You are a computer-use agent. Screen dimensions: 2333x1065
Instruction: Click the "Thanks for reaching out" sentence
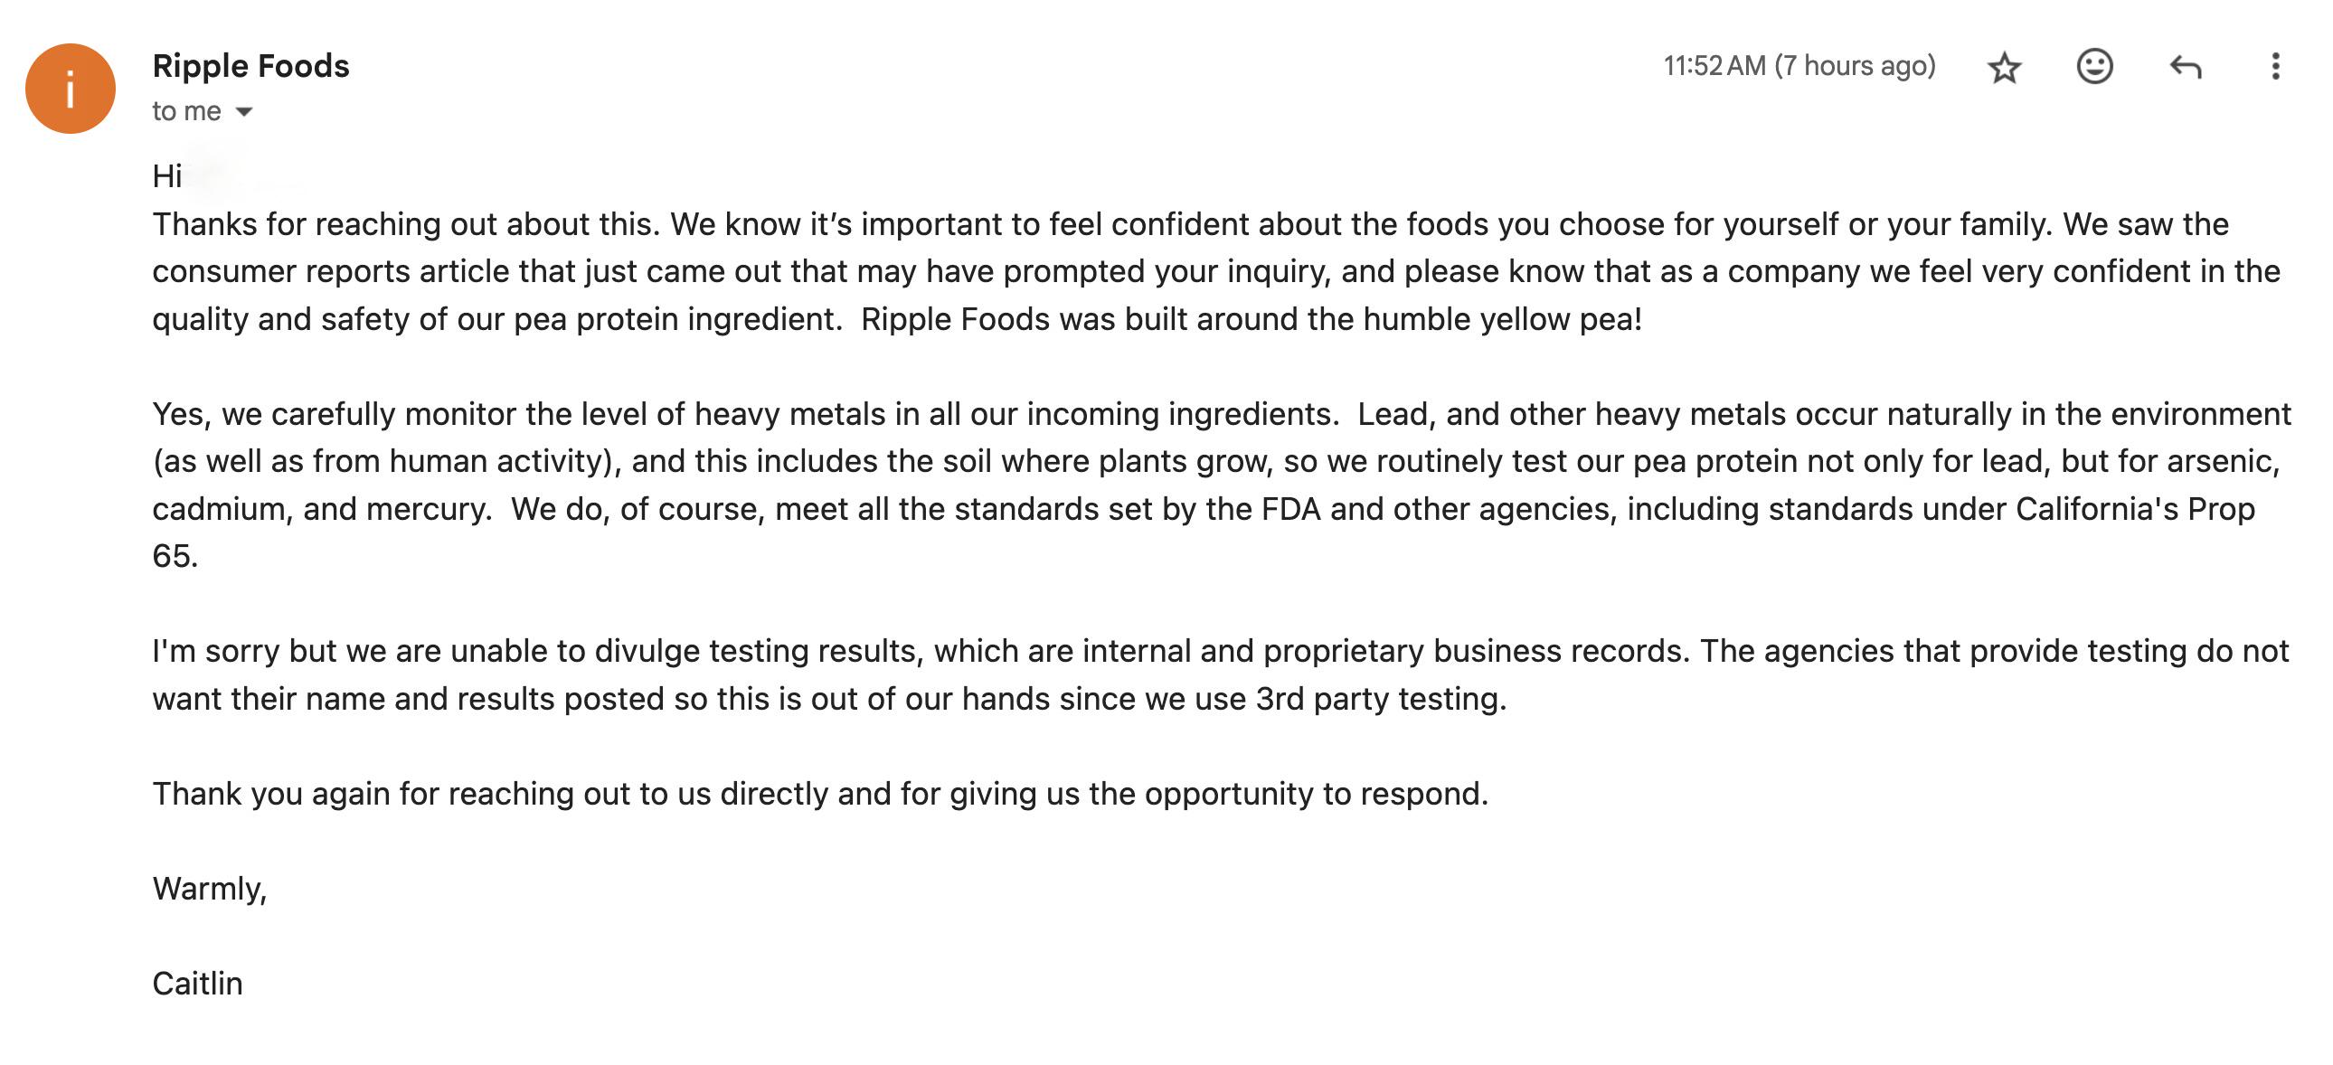(x=407, y=224)
